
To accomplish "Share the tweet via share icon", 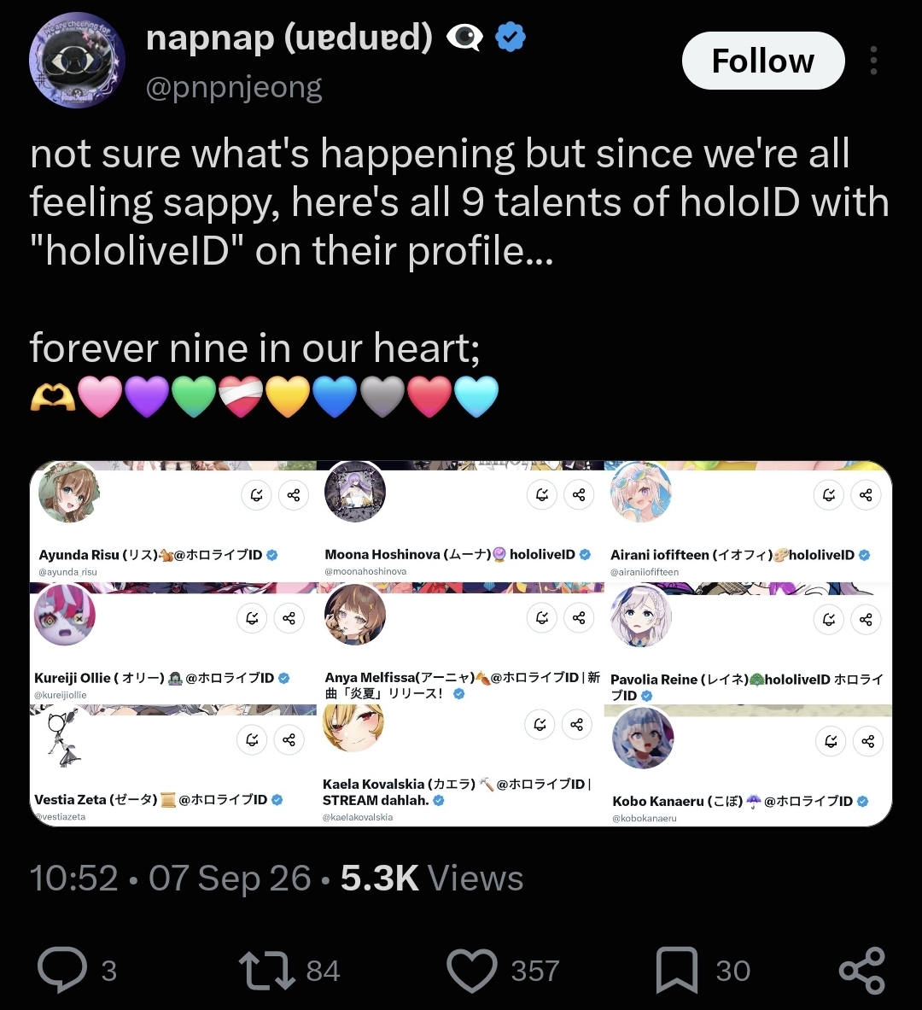I will pyautogui.click(x=861, y=970).
